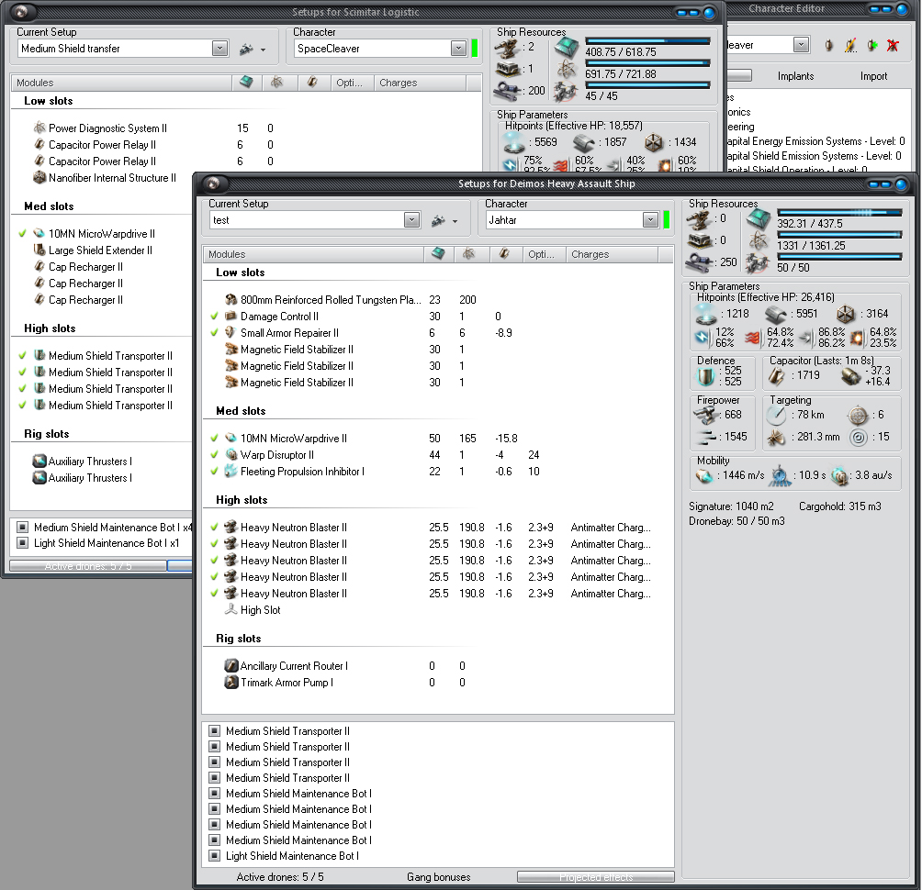This screenshot has width=922, height=890.
Task: Click Deimos capacitor amount icon
Action: point(776,376)
